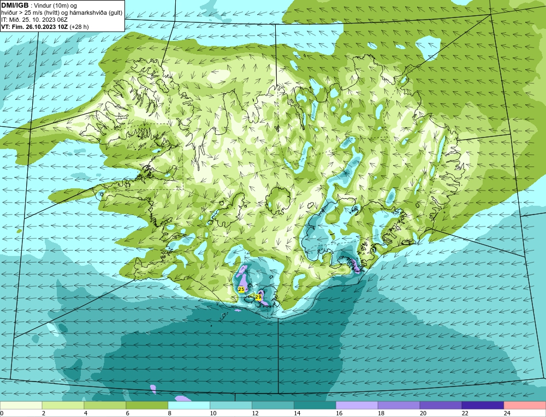Click the legend scale number 24
The image size is (546, 417).
(x=507, y=413)
